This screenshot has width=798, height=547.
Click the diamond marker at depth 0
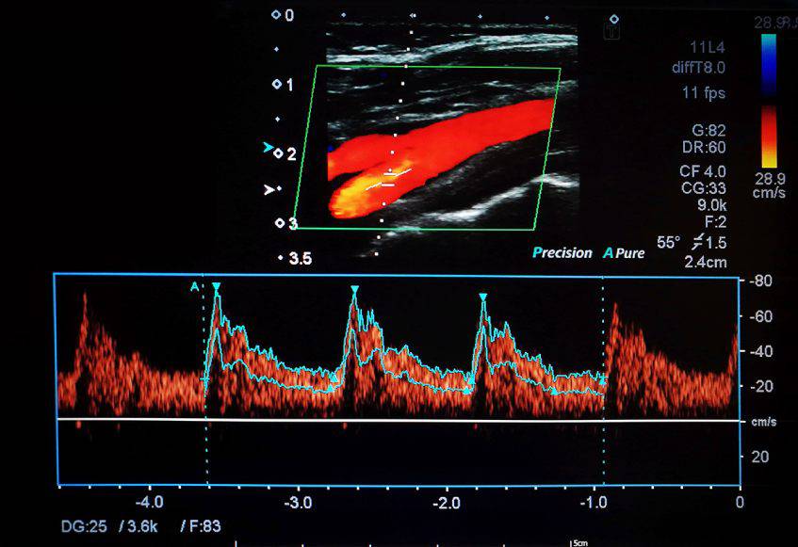tap(276, 15)
